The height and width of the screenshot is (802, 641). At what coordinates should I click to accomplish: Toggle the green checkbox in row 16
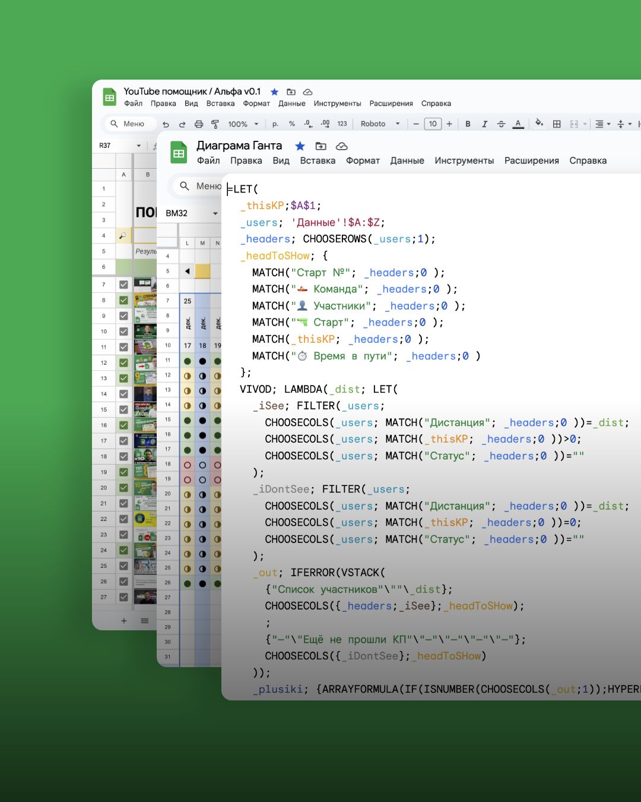coord(123,425)
